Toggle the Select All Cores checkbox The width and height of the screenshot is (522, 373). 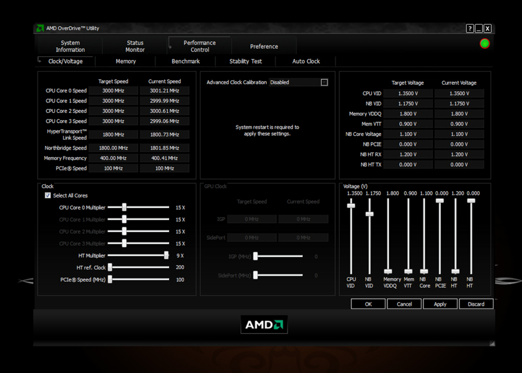tap(48, 196)
